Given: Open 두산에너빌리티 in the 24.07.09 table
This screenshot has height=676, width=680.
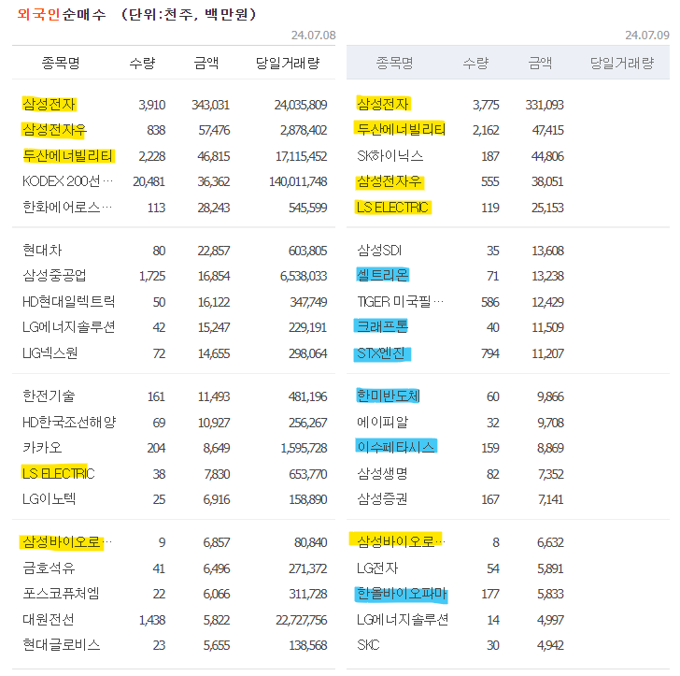Looking at the screenshot, I should (401, 129).
